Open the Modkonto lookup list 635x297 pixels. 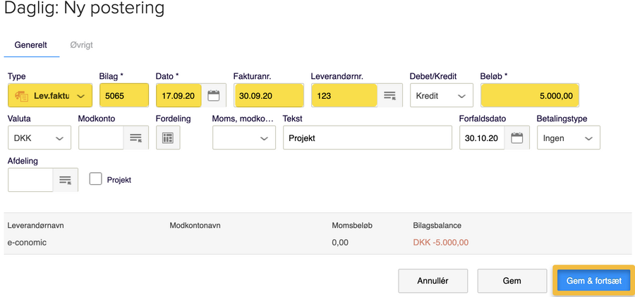(135, 138)
